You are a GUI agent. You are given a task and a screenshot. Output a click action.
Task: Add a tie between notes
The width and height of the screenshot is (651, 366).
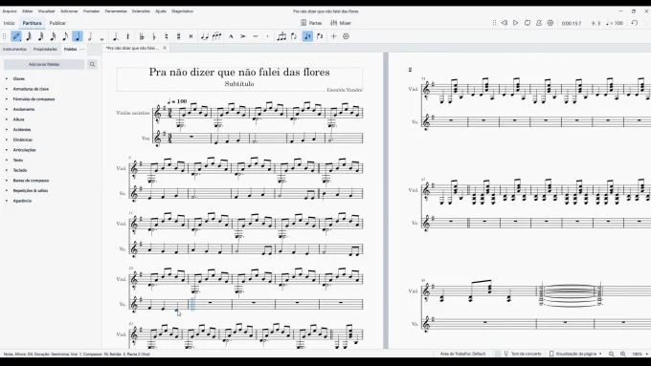204,36
